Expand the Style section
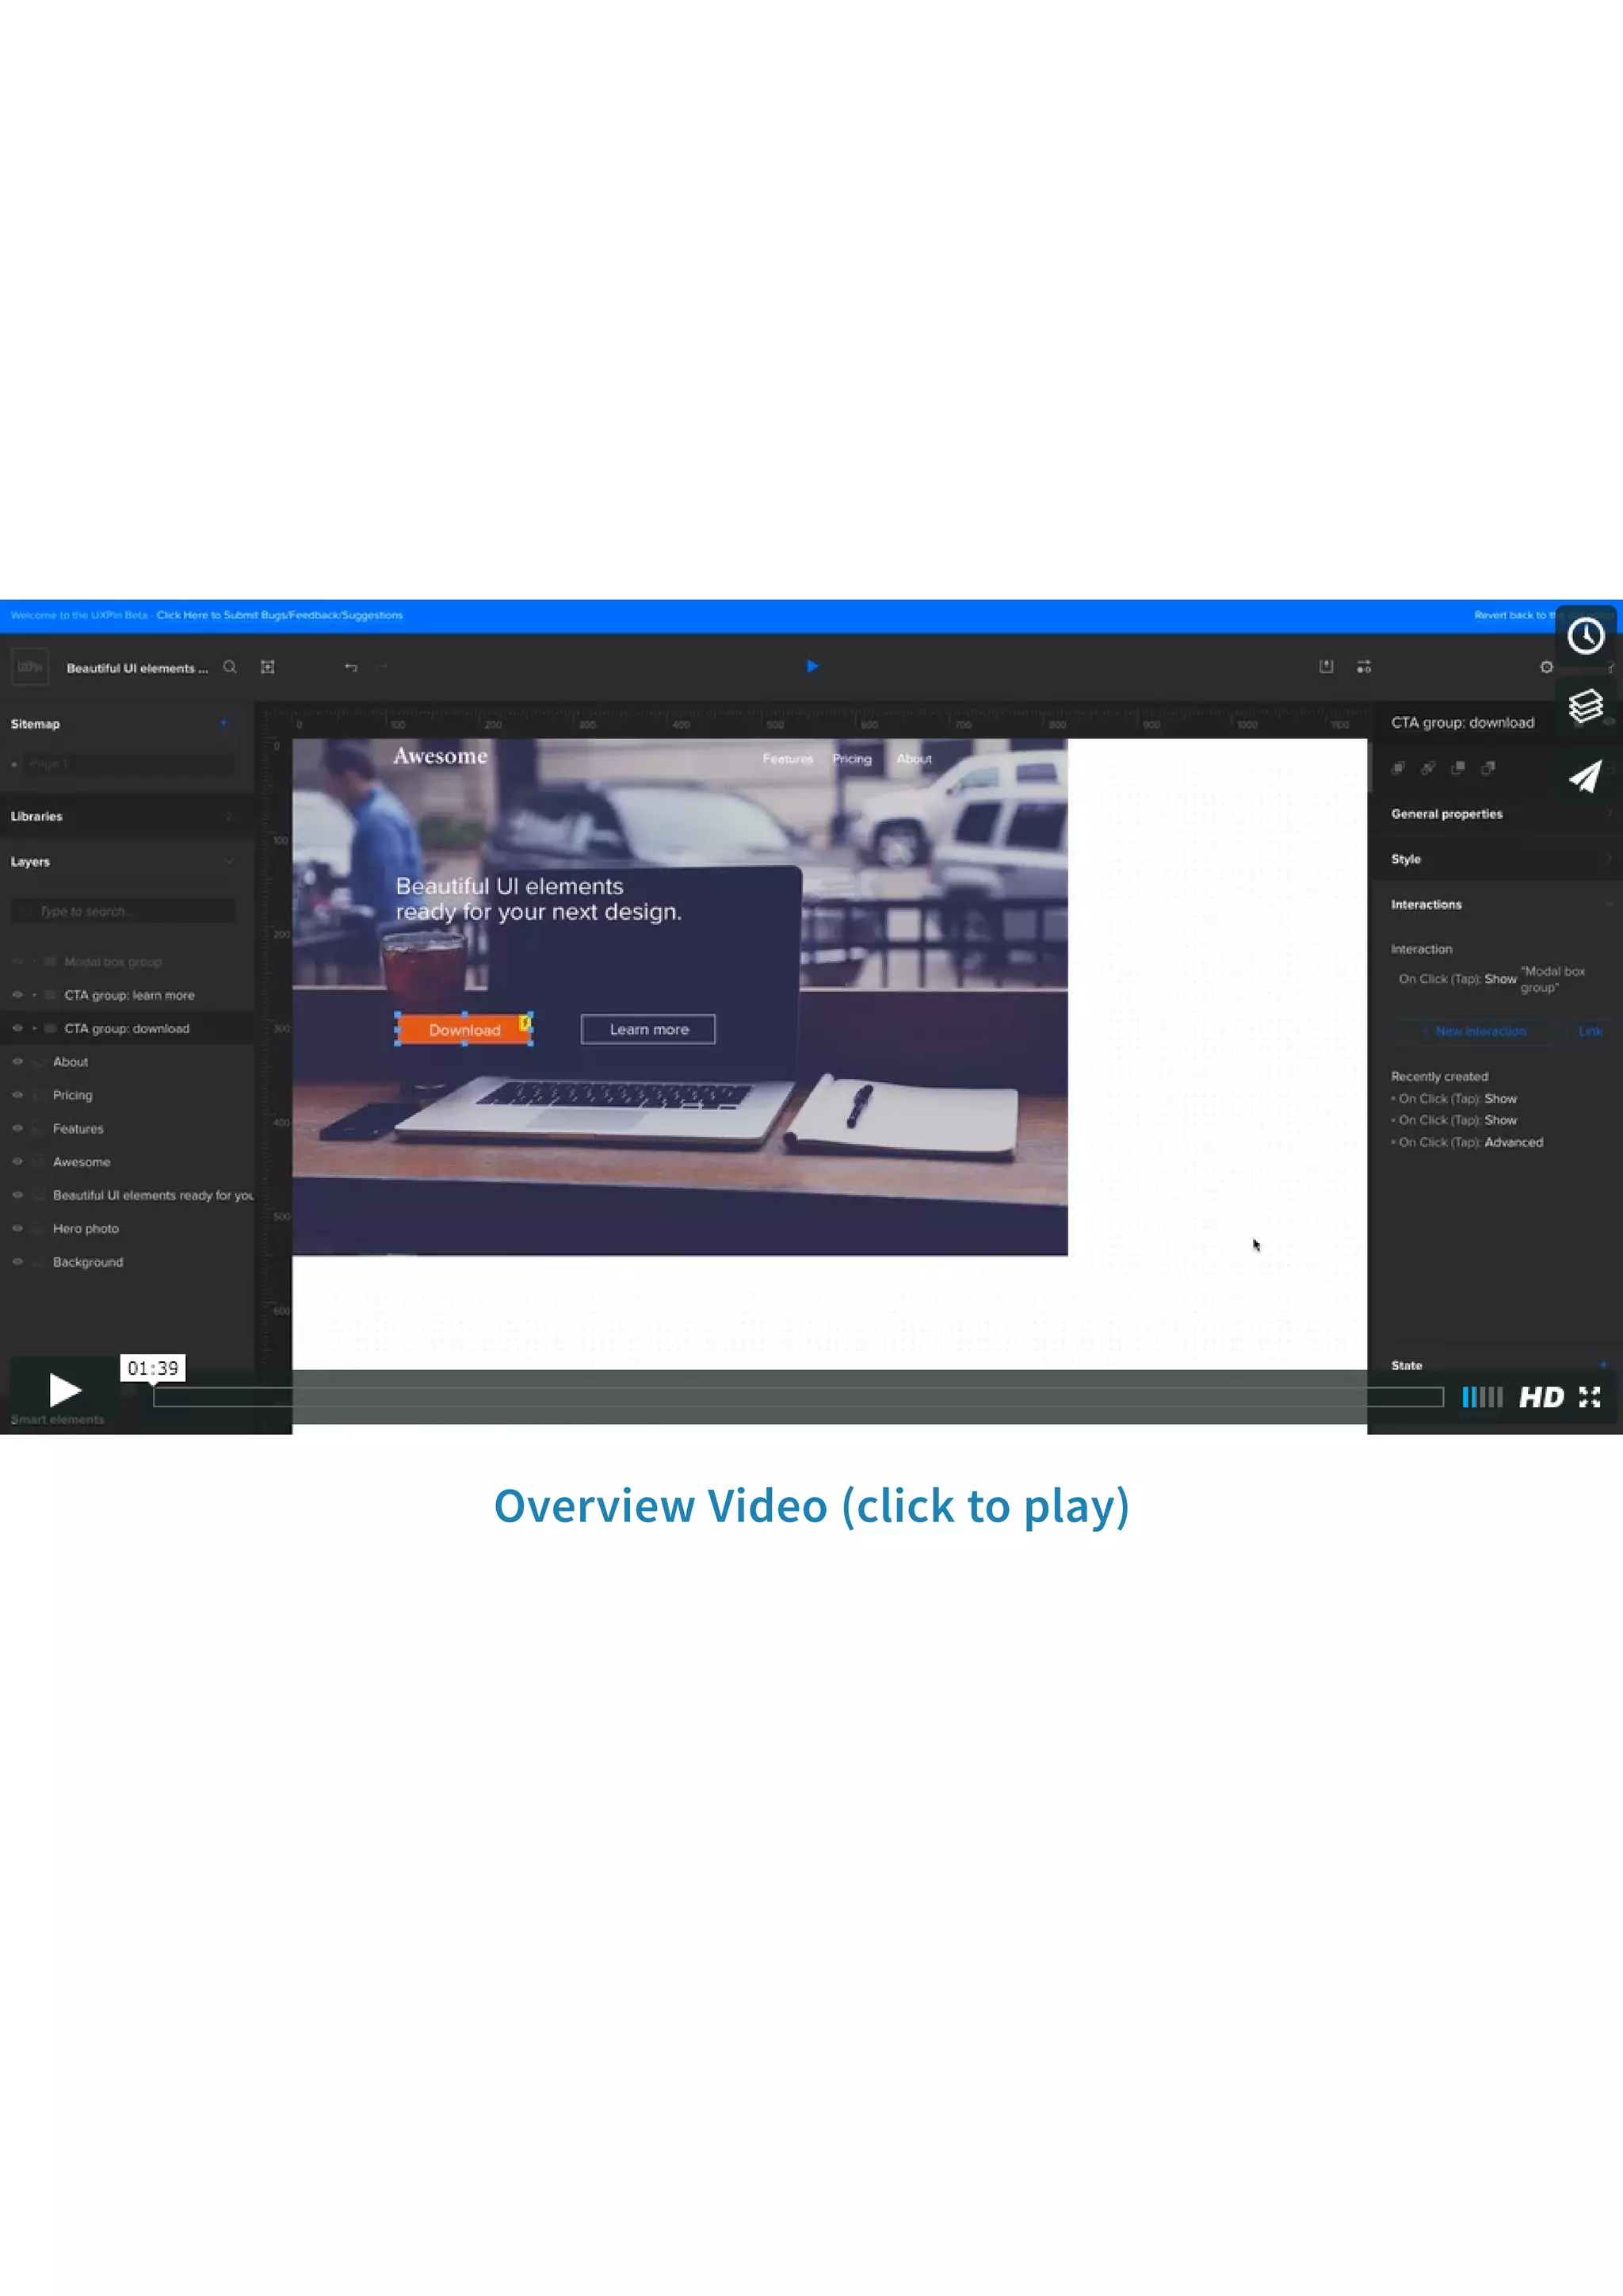The image size is (1623, 2296). (1497, 859)
